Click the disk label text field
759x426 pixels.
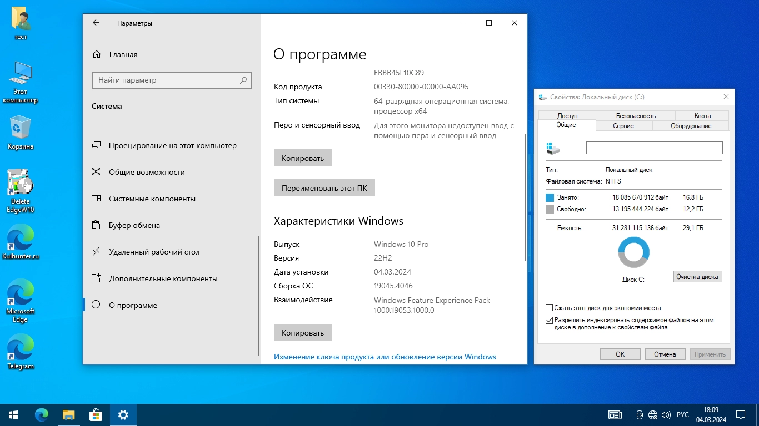click(655, 148)
